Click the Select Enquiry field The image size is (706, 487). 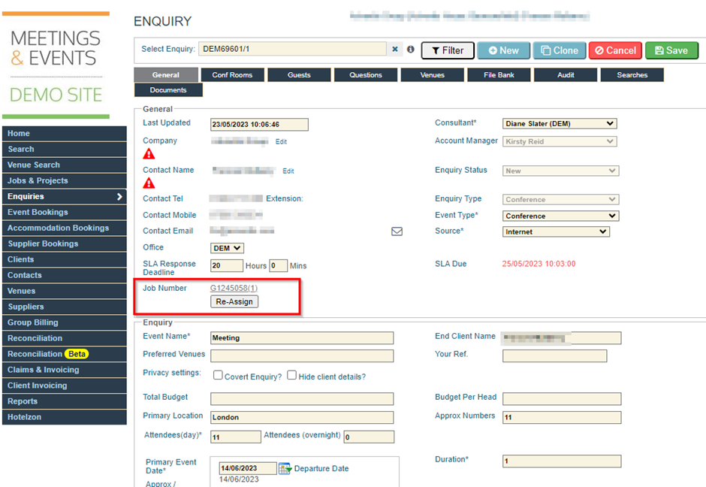292,49
